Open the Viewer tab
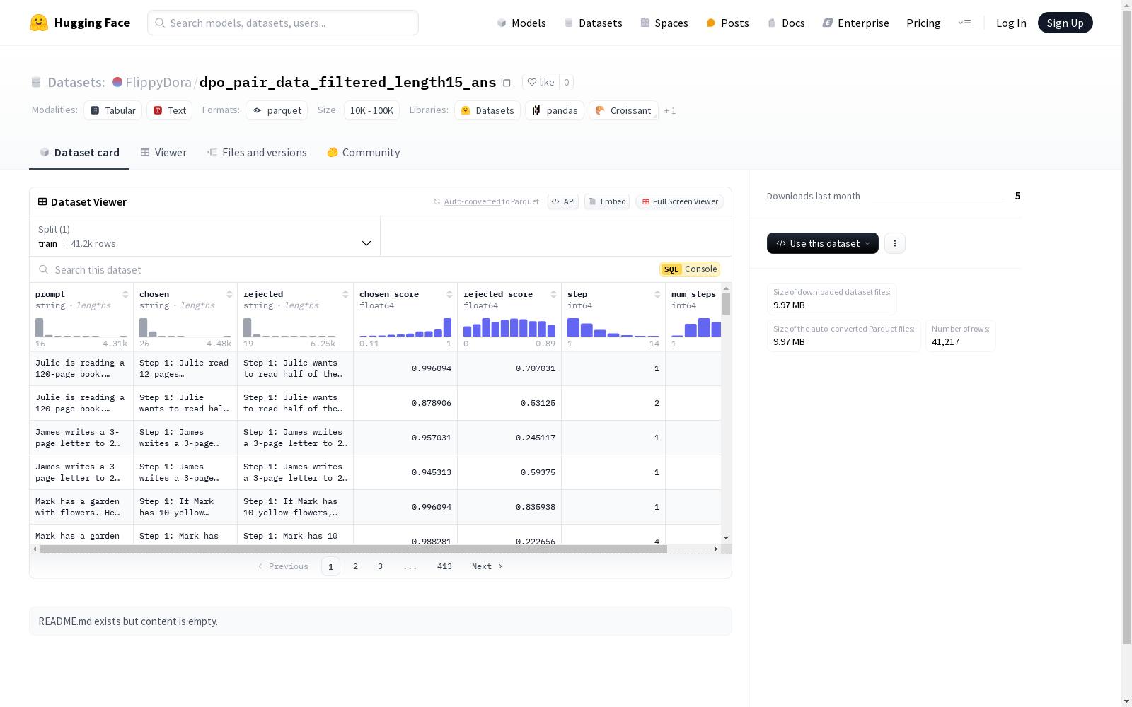This screenshot has height=707, width=1132. 163,153
